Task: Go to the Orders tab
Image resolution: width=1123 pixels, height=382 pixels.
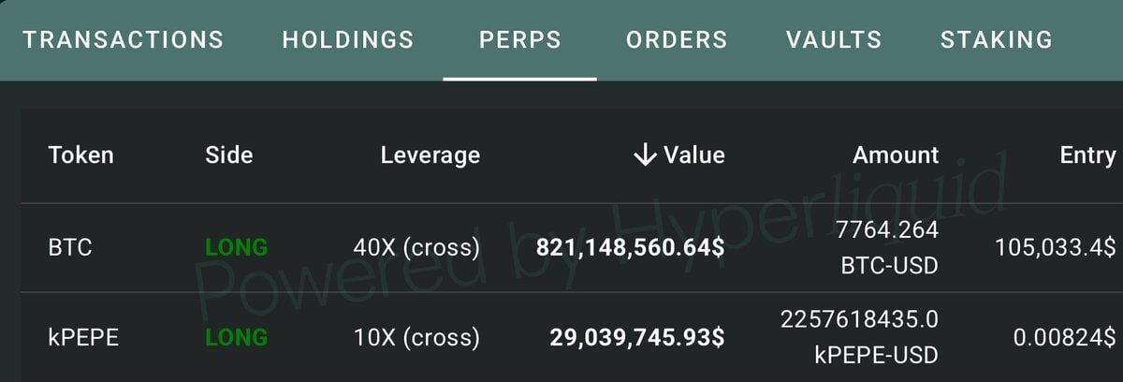Action: click(x=677, y=40)
